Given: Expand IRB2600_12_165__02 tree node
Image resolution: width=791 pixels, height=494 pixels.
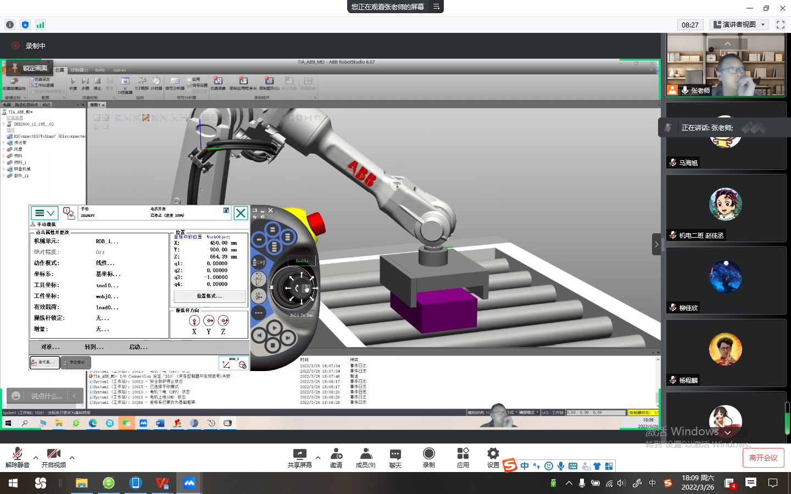Looking at the screenshot, I should click(x=4, y=124).
